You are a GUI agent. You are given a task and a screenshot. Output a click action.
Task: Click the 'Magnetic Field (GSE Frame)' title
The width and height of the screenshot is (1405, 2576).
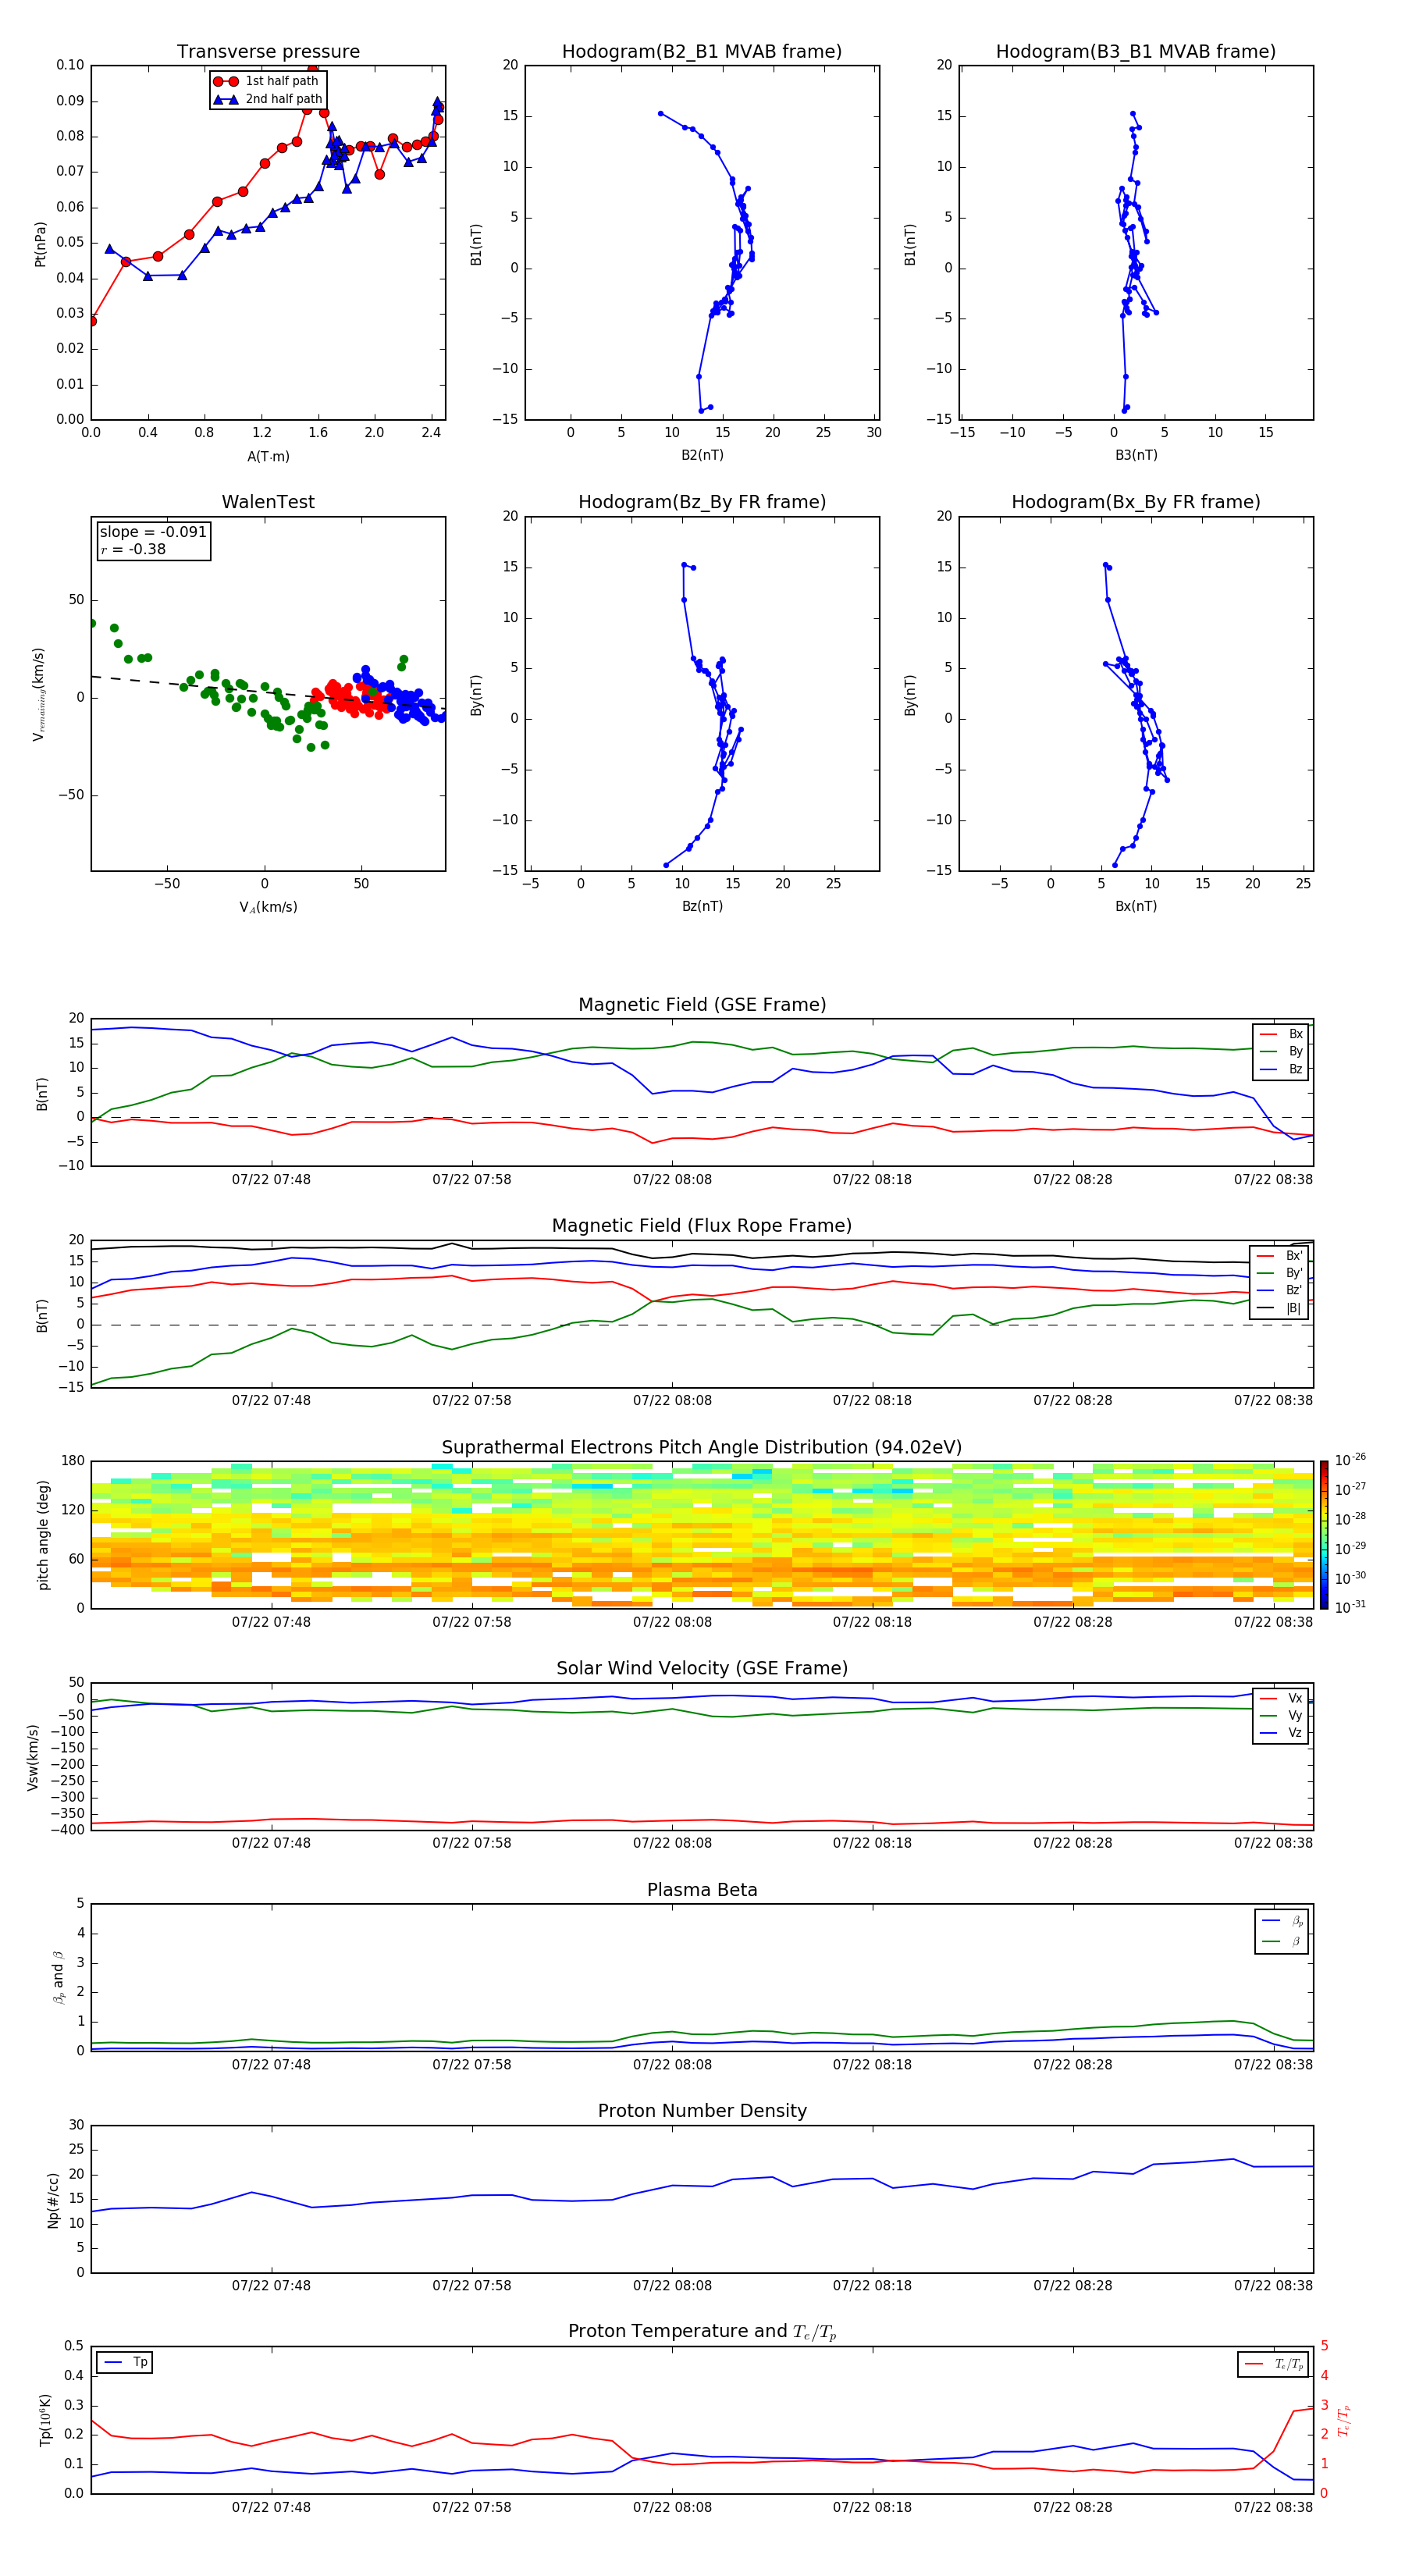pos(702,1005)
